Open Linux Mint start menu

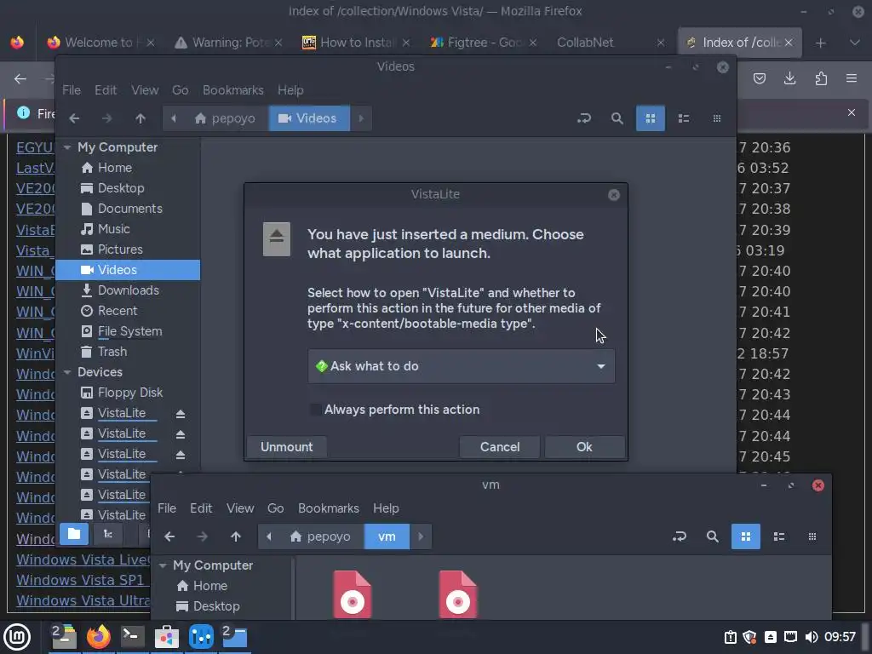17,637
